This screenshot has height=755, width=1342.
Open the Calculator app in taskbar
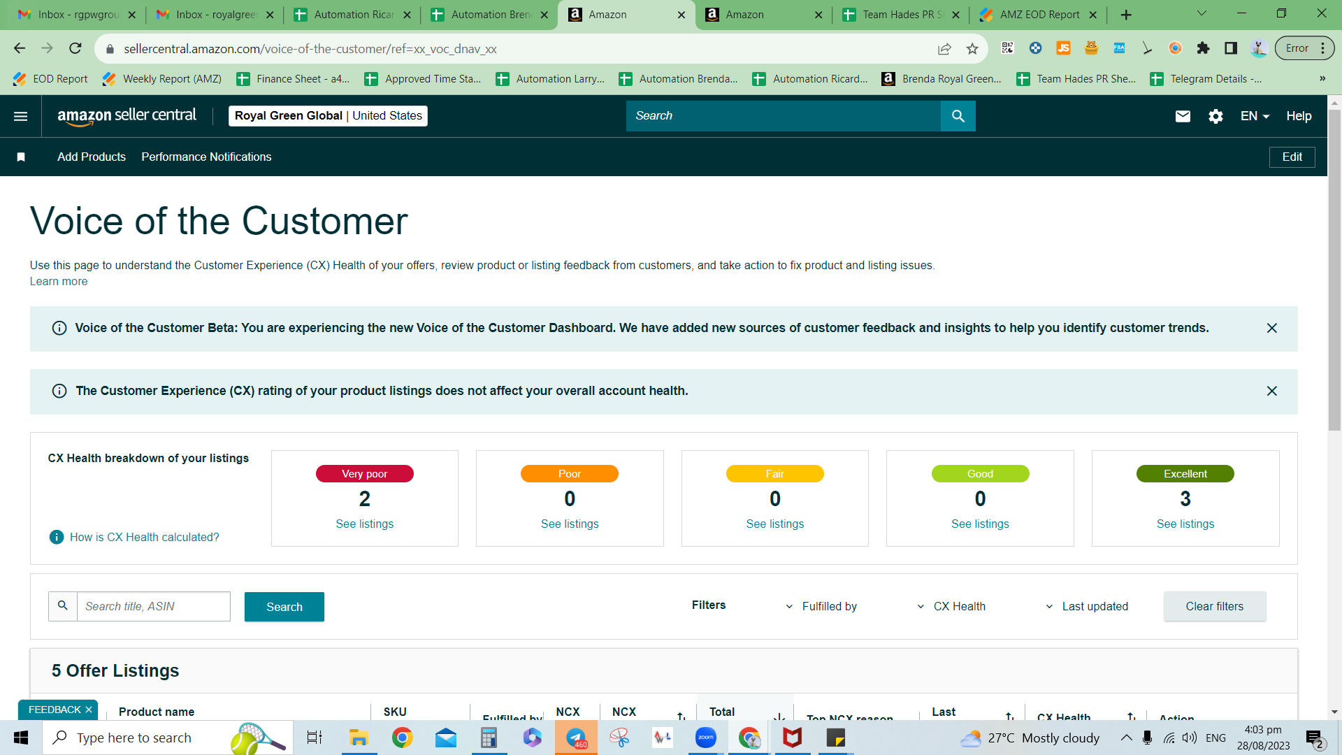point(489,738)
